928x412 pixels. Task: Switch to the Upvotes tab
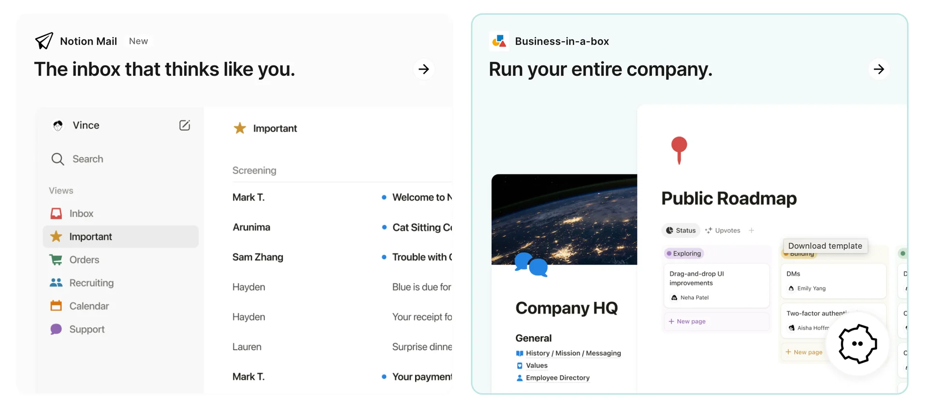click(723, 231)
